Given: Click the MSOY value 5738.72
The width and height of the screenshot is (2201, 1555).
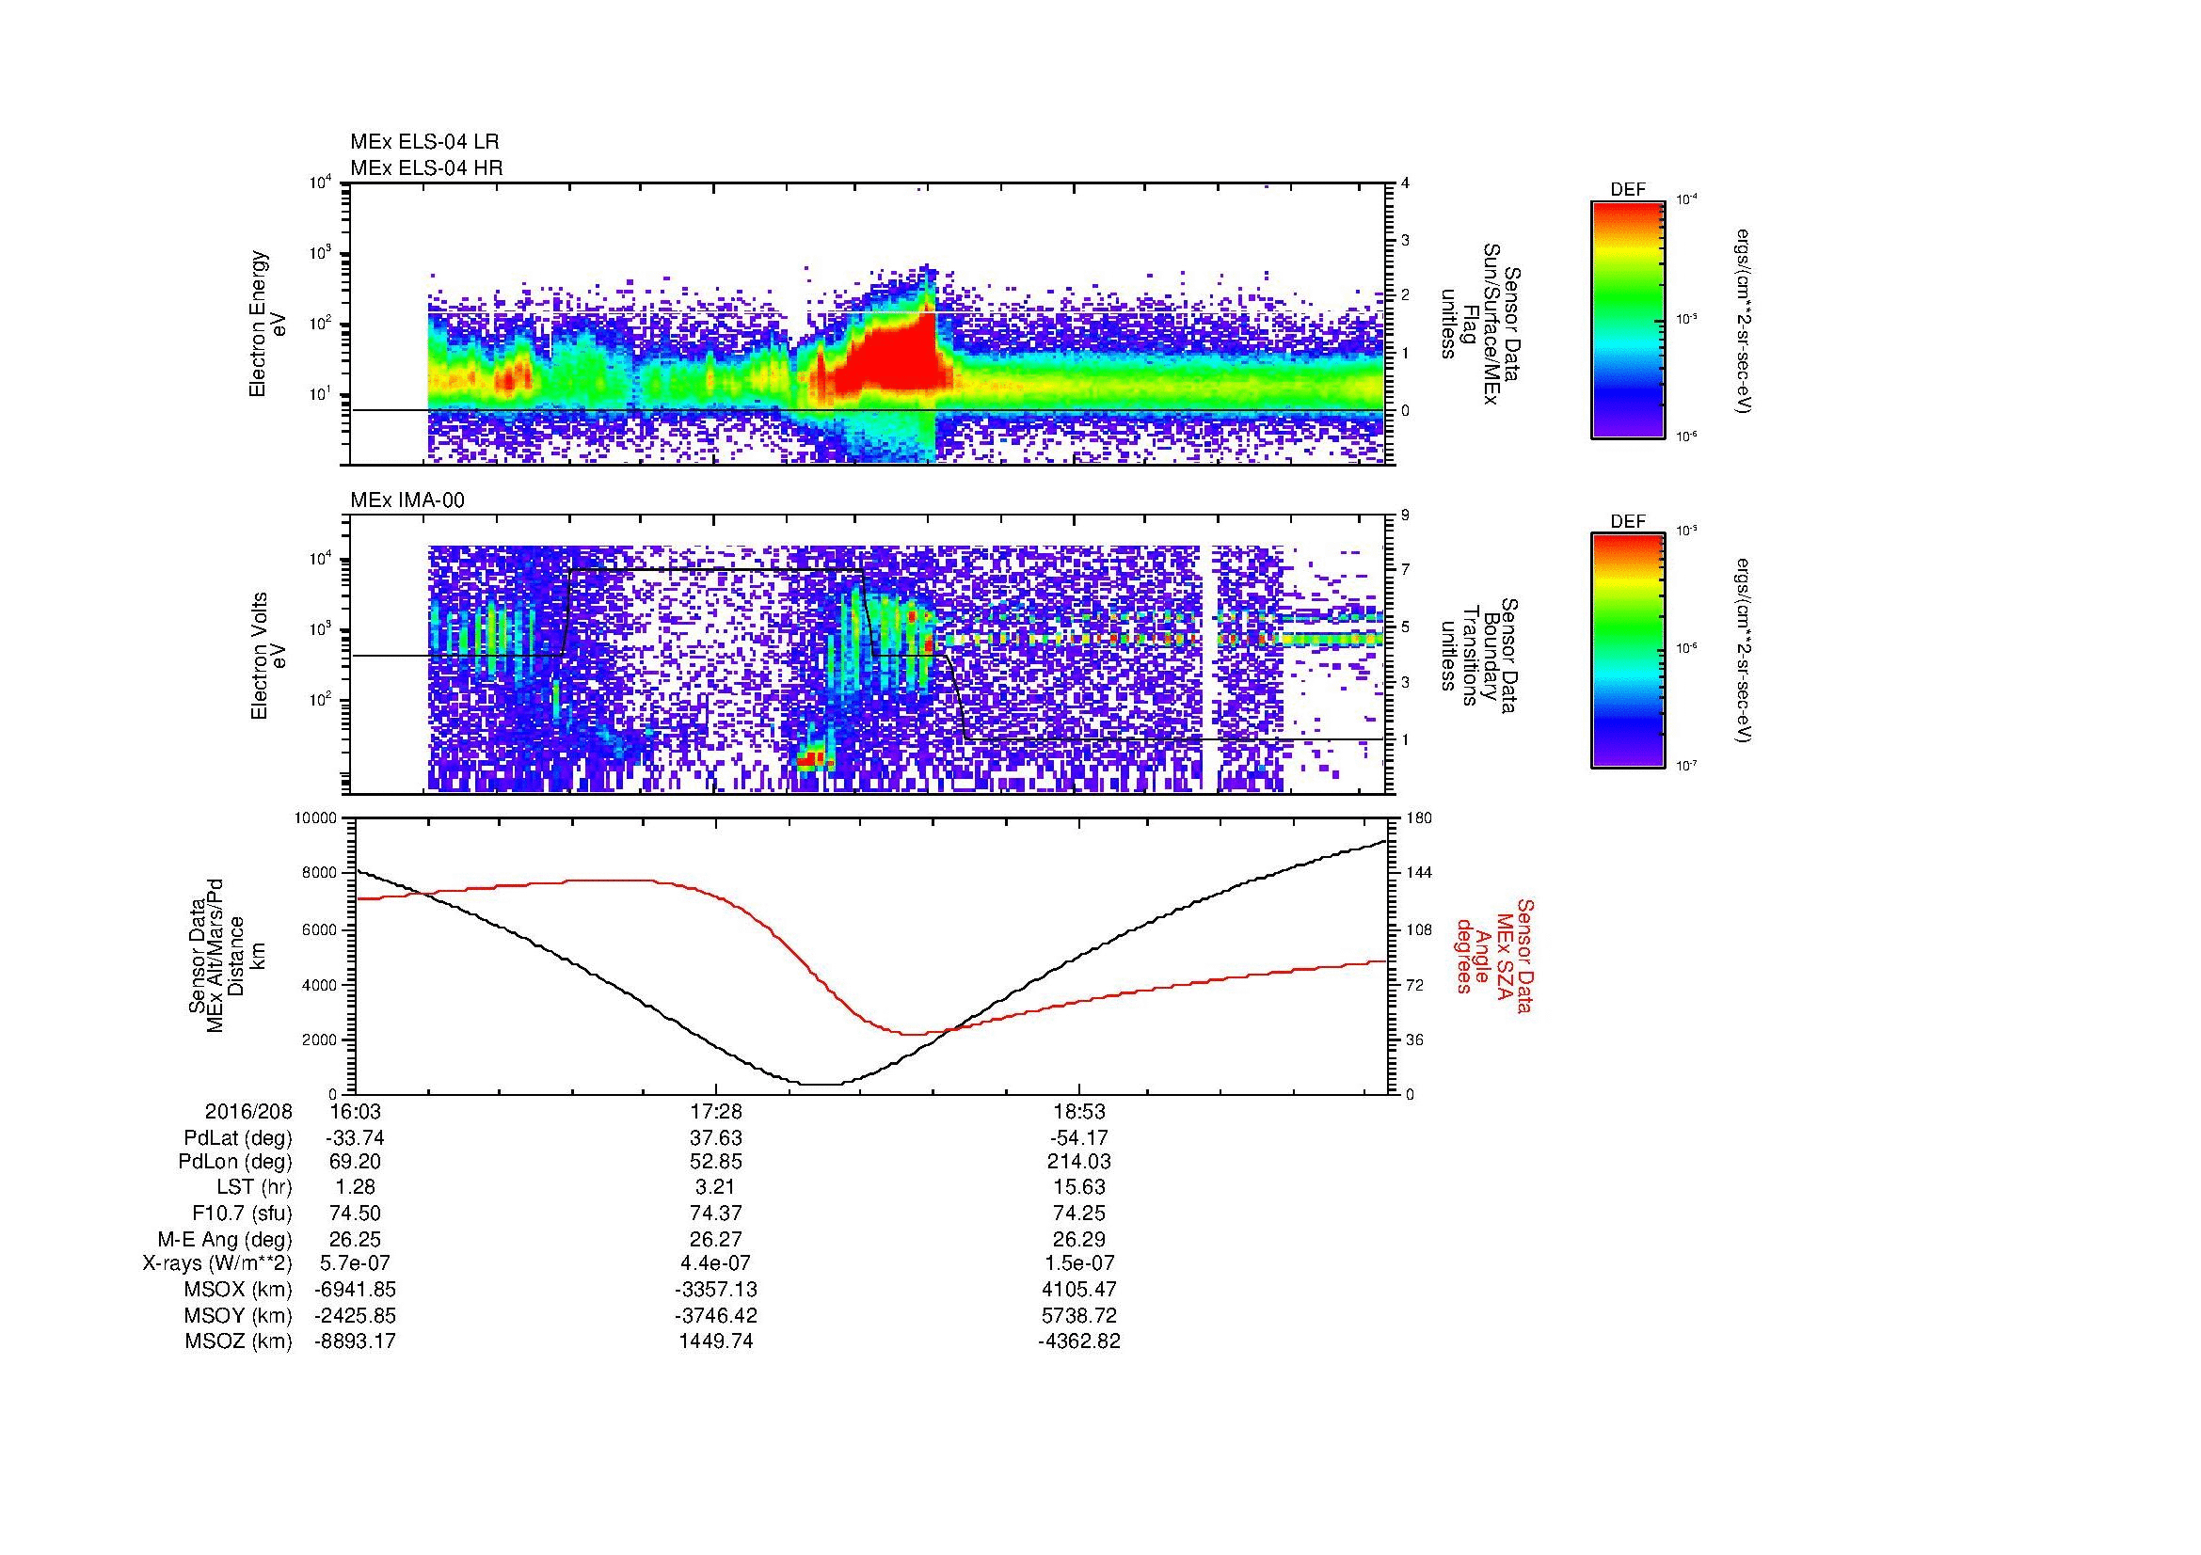Looking at the screenshot, I should tap(1079, 1315).
